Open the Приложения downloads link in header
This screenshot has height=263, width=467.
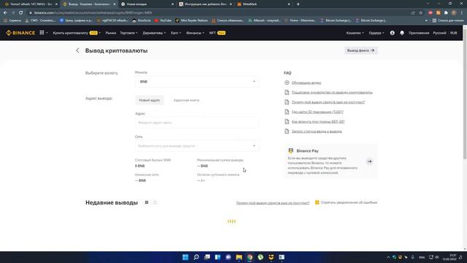(x=419, y=33)
